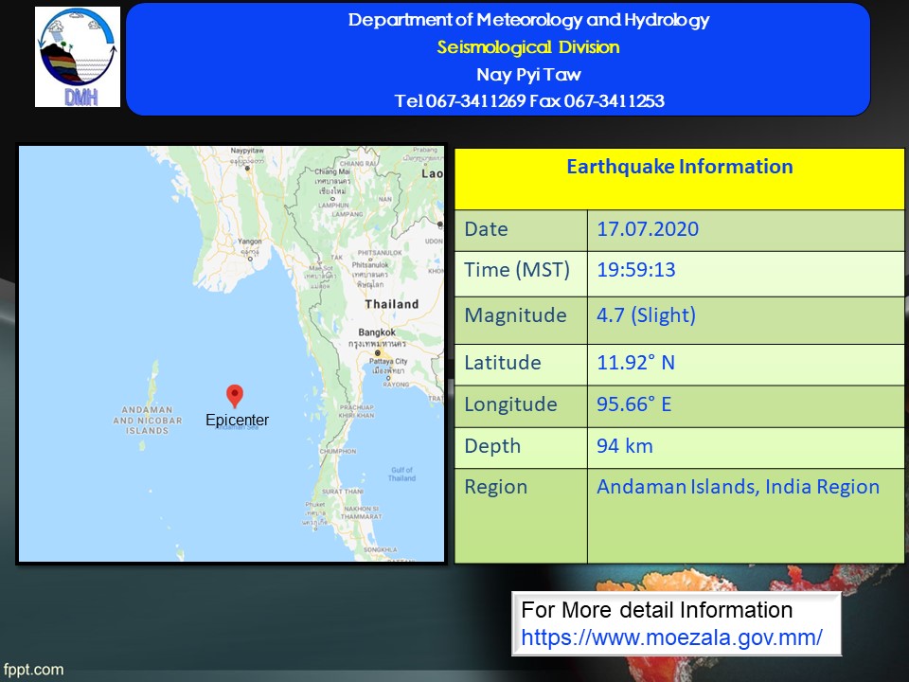The width and height of the screenshot is (909, 682).
Task: Select the date value "17.07.2020"
Action: point(648,229)
